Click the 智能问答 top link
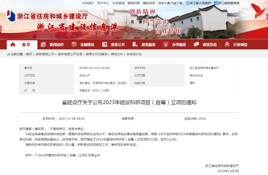This screenshot has height=175, width=268. (x=134, y=3)
